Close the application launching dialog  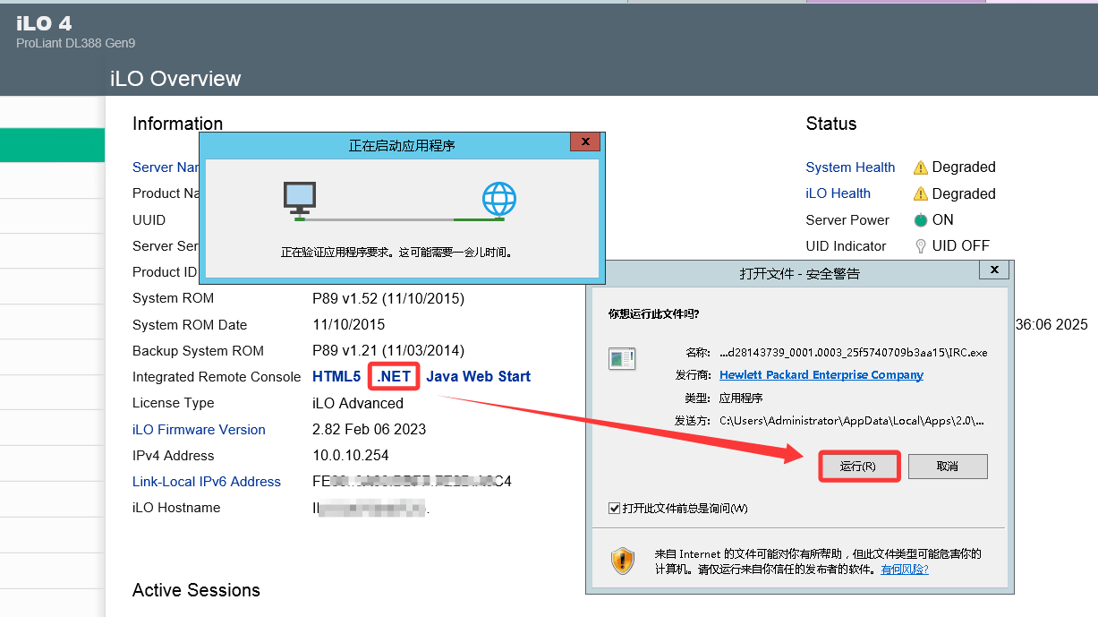585,141
